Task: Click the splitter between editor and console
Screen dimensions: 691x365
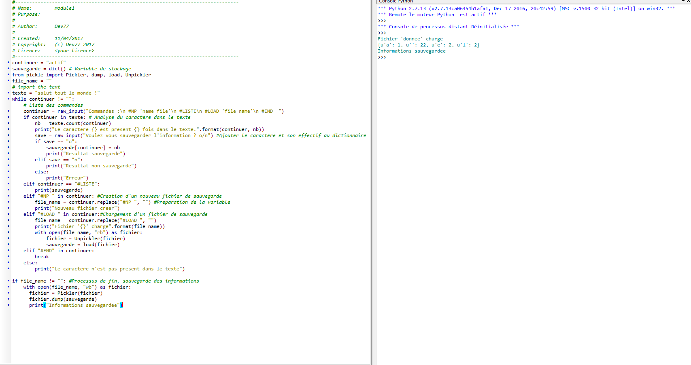Action: [x=373, y=182]
